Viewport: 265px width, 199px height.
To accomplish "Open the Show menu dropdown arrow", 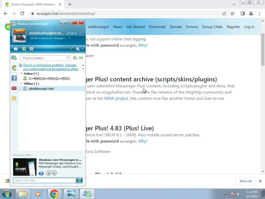I will 82,49.
